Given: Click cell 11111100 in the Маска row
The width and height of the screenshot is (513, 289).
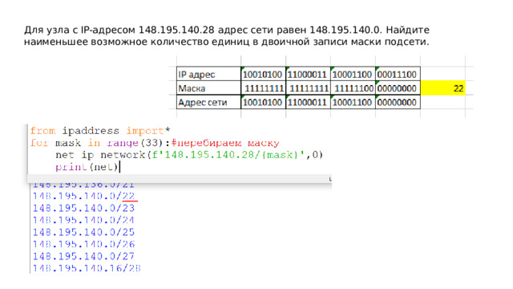Looking at the screenshot, I should (353, 88).
